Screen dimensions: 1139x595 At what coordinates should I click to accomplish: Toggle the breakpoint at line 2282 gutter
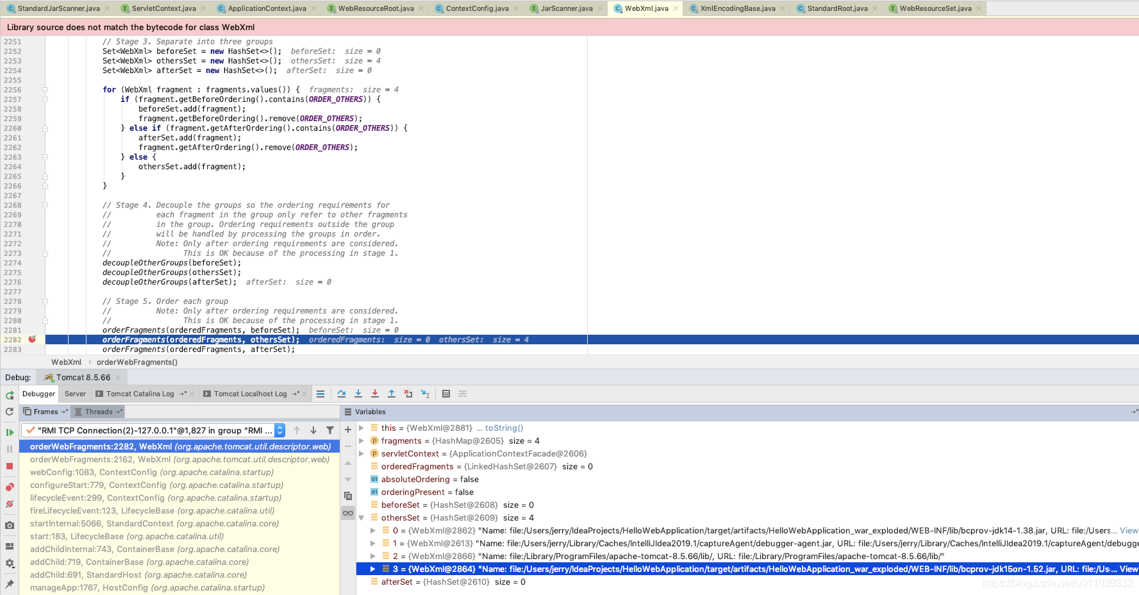point(31,340)
